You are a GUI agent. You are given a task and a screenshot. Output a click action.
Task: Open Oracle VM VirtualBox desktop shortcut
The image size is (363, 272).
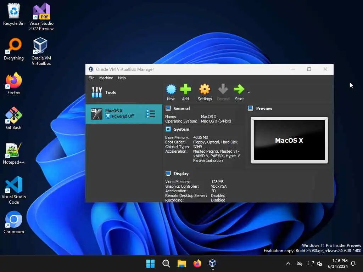[41, 51]
